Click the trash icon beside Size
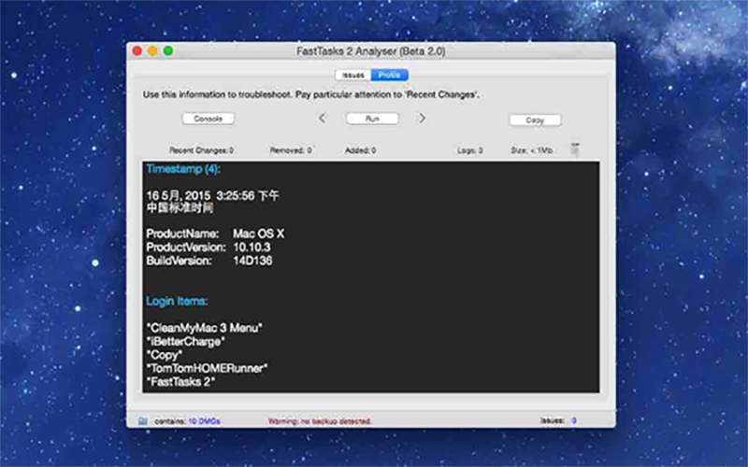748x467 pixels. [575, 149]
